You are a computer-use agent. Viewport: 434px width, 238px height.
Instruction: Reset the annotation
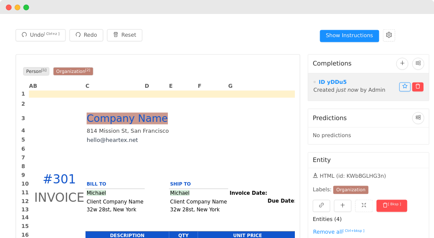124,35
